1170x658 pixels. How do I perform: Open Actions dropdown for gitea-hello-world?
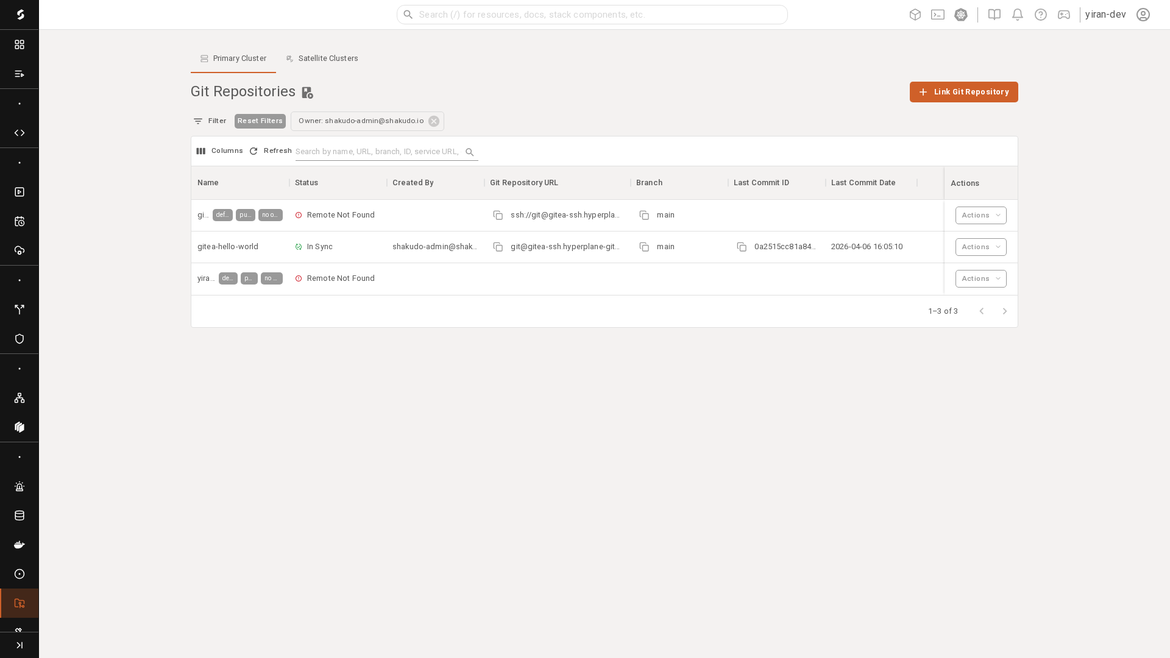click(x=980, y=247)
